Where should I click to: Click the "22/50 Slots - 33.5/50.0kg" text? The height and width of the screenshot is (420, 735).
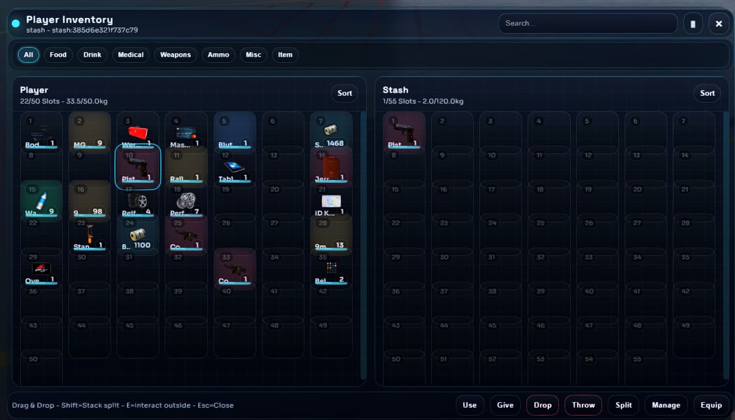(64, 101)
